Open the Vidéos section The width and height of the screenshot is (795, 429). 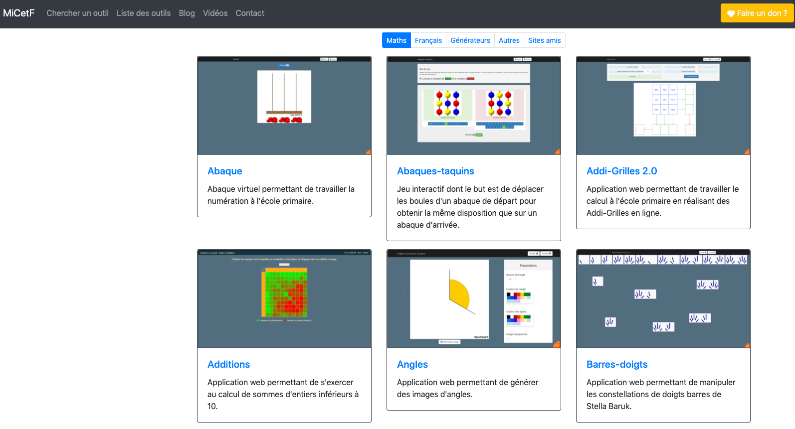coord(215,13)
